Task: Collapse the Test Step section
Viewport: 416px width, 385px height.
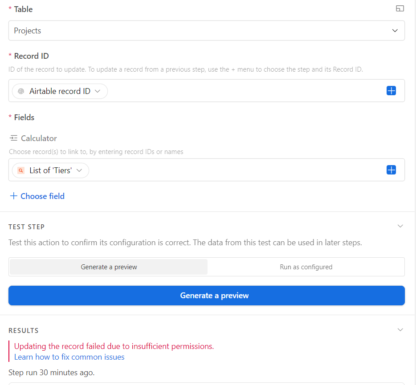Action: [x=400, y=226]
